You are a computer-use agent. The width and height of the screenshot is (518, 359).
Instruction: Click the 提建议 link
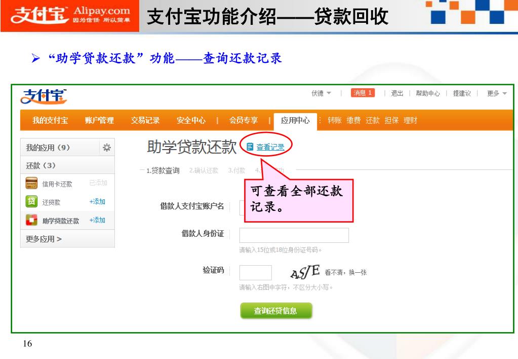click(x=462, y=93)
